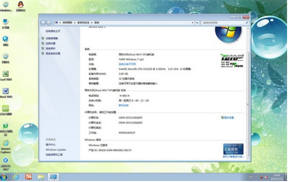Click the genuine Microsoft software badge
Viewport: 289px width, 182px height.
(x=233, y=149)
